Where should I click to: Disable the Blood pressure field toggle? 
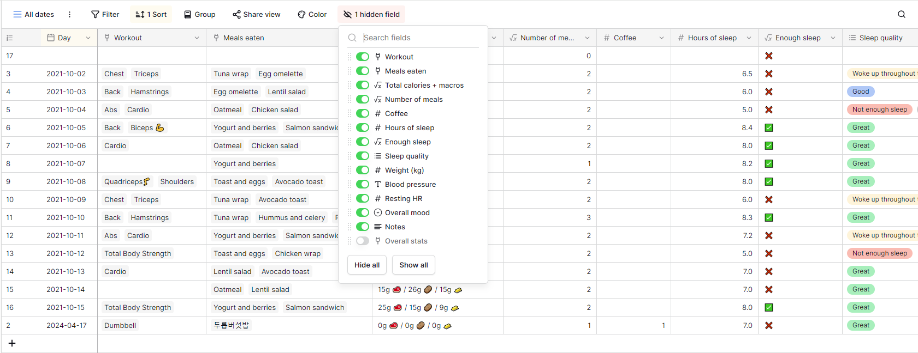click(x=363, y=184)
